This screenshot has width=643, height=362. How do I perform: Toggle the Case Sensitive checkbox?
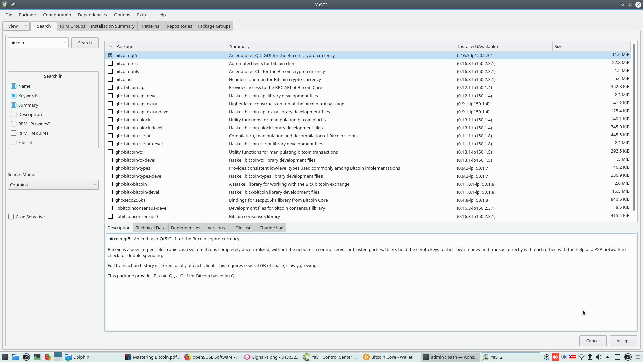pyautogui.click(x=11, y=217)
